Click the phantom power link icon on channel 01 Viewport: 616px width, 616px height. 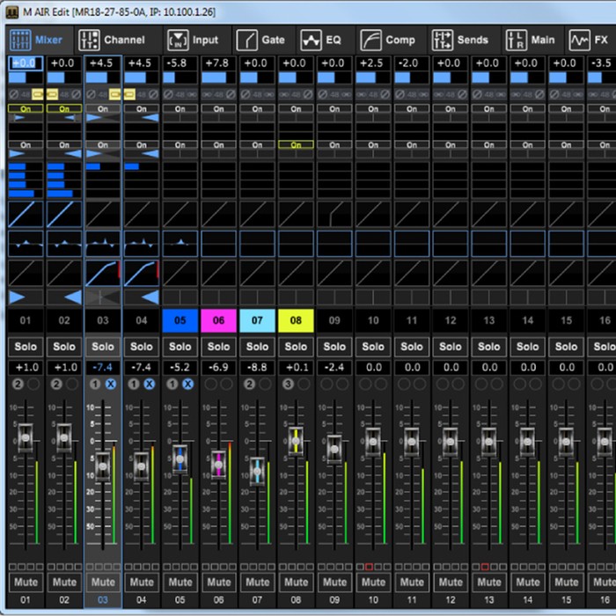[37, 94]
